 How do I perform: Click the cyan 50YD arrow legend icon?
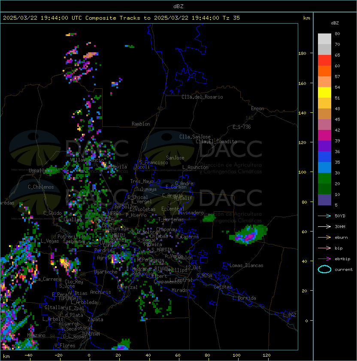click(x=324, y=216)
